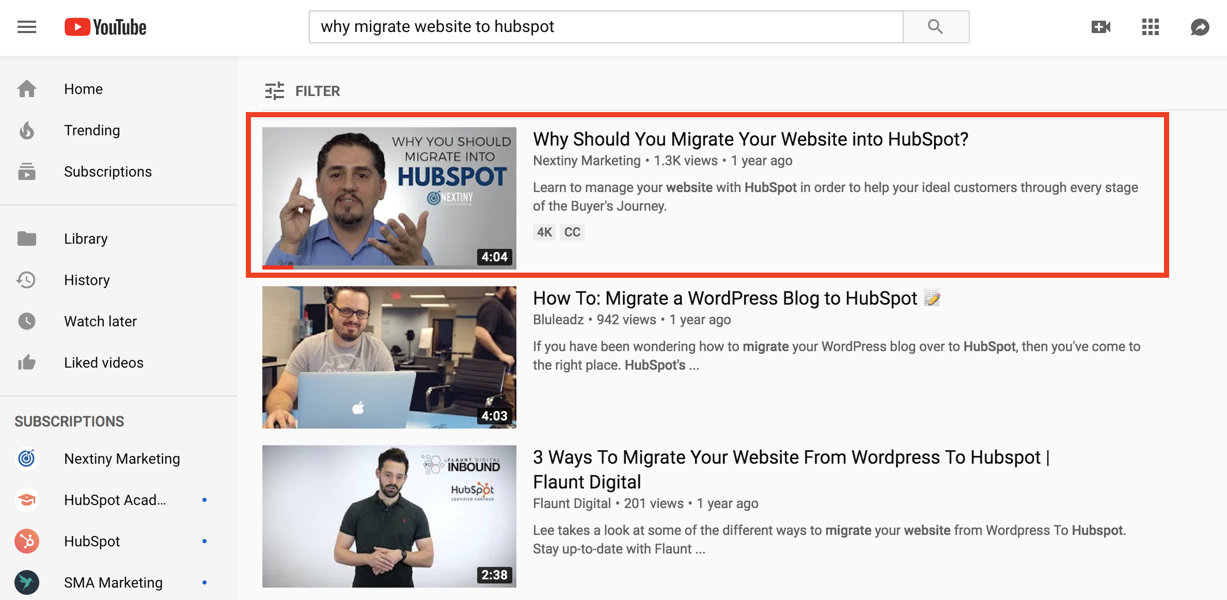Click the magnifier search button
Screen dimensions: 1227x600
936,27
